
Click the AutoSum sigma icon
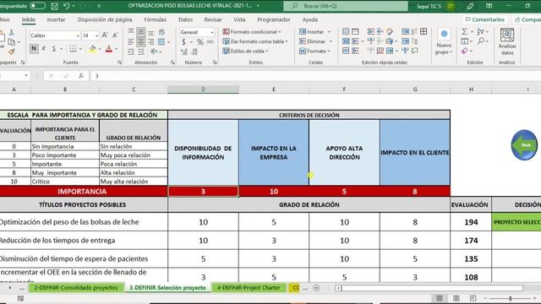465,32
